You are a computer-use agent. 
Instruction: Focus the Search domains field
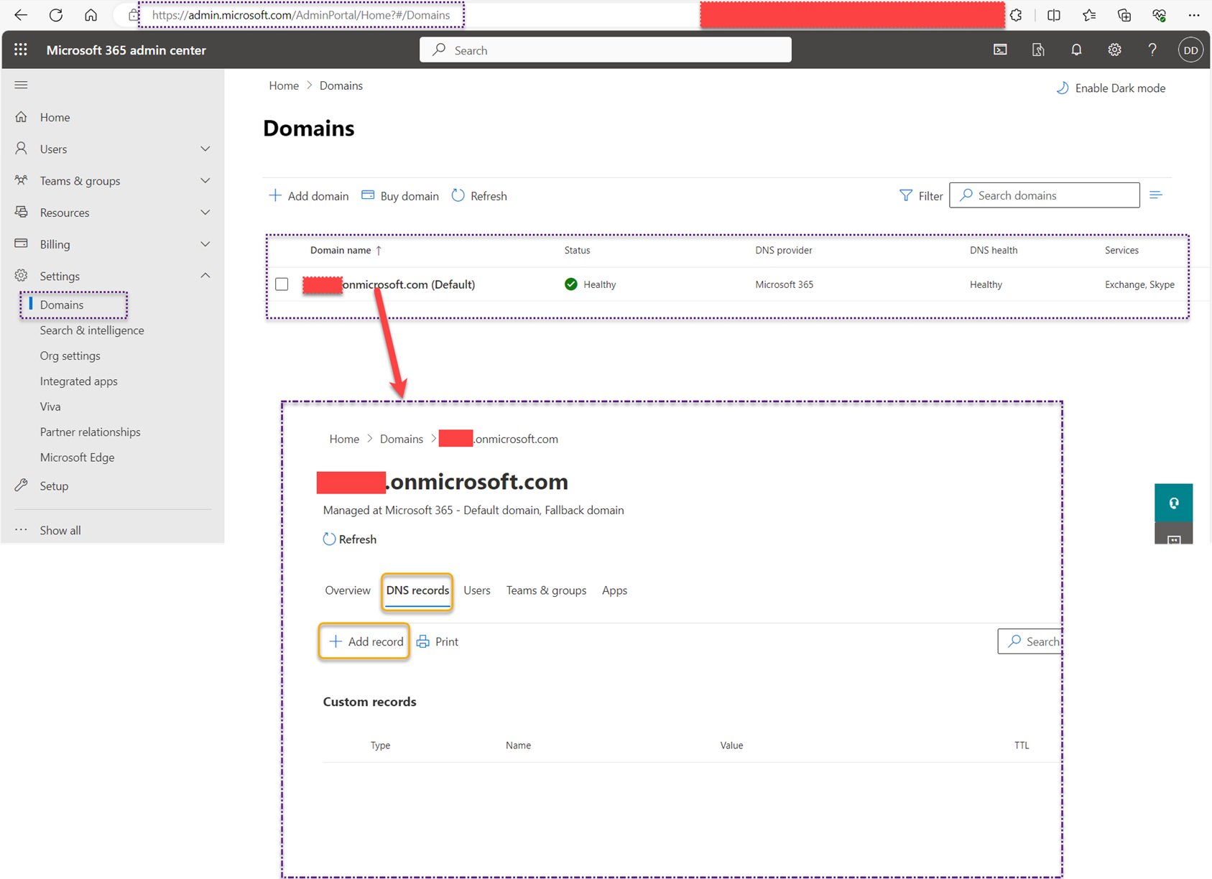click(x=1045, y=195)
